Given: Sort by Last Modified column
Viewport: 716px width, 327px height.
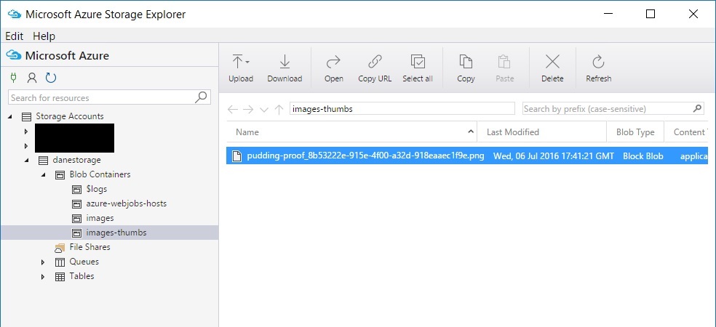Looking at the screenshot, I should click(x=542, y=132).
